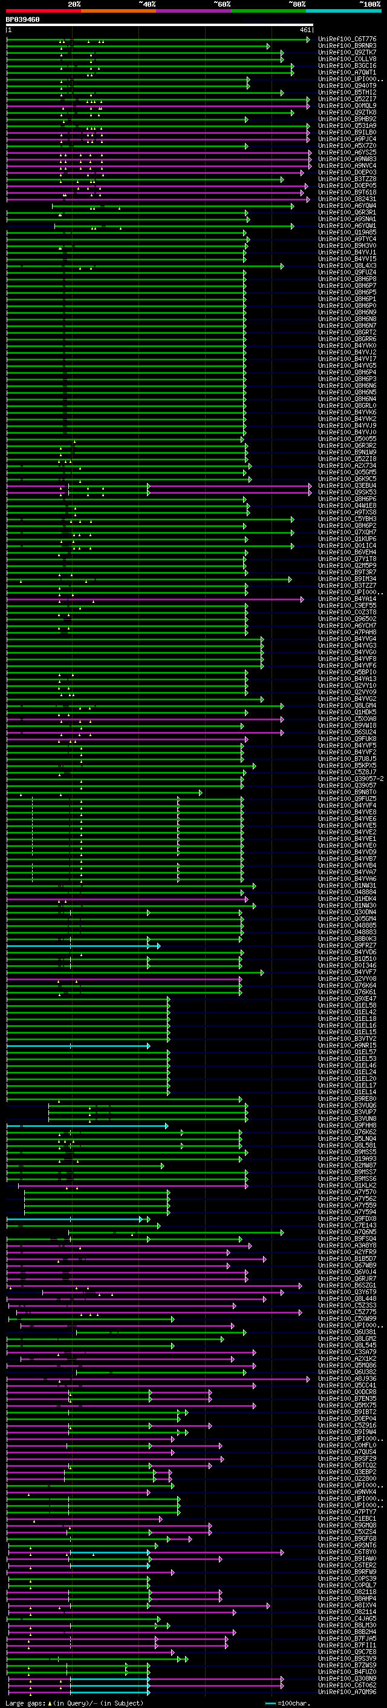Image resolution: width=387 pixels, height=1708 pixels.
Task: Select hit label UniRef100_A6YQW4
Action: (x=347, y=205)
